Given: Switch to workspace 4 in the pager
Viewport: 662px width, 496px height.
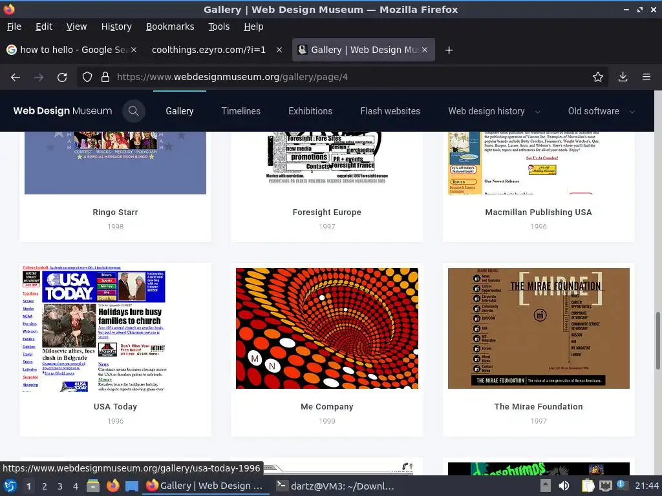Looking at the screenshot, I should coord(76,486).
